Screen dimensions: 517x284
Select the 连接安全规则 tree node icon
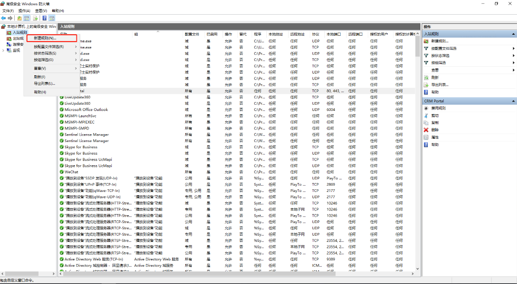coord(9,44)
